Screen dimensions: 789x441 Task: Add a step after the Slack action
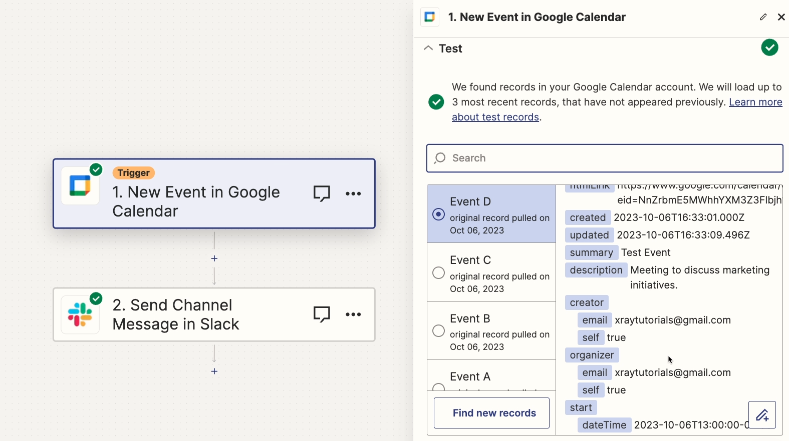(214, 371)
